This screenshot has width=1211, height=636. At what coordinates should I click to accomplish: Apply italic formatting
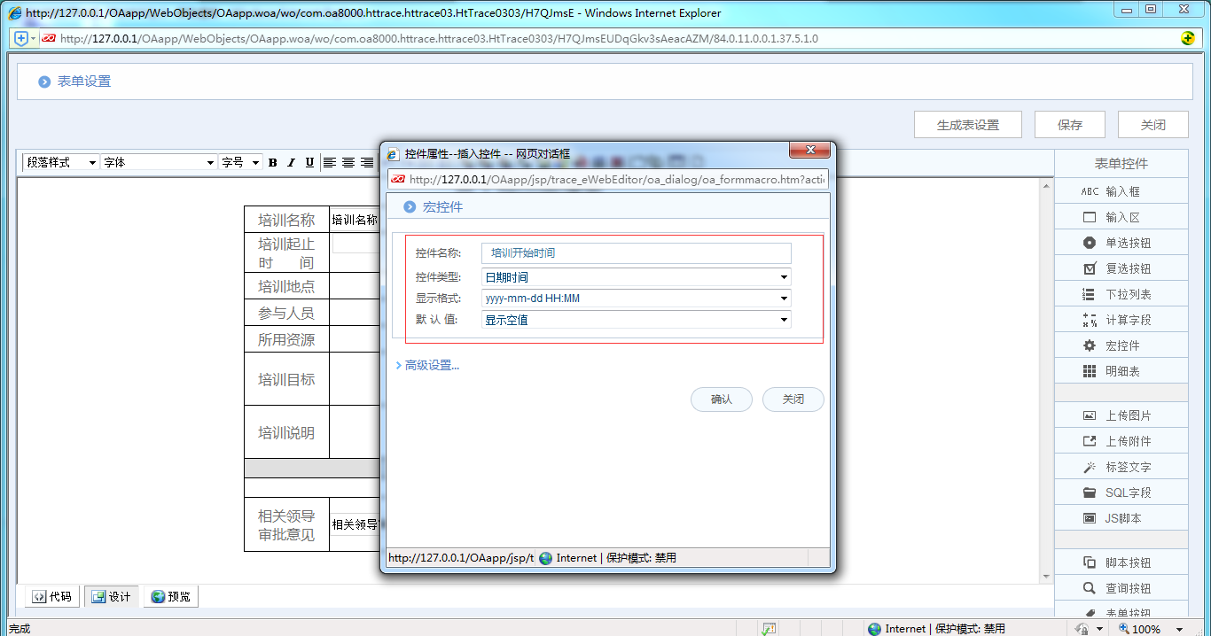(x=290, y=162)
